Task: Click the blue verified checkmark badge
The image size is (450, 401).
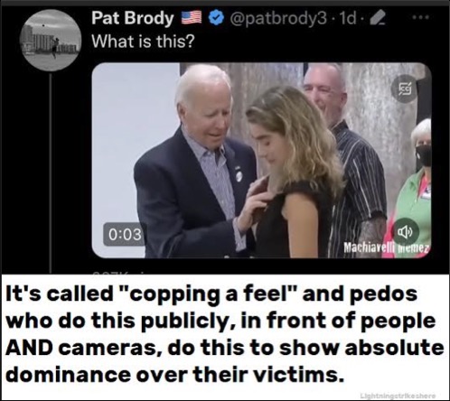Action: point(214,18)
